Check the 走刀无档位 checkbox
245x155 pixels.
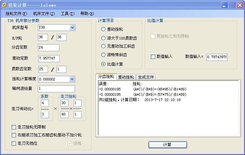pyautogui.click(x=14, y=143)
